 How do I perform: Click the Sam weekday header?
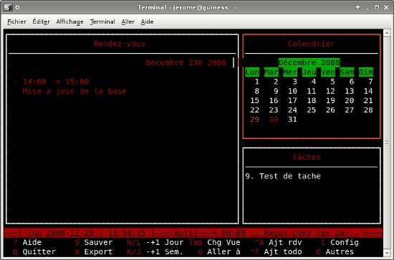click(347, 72)
